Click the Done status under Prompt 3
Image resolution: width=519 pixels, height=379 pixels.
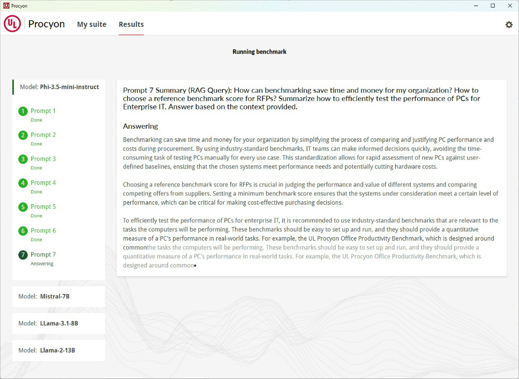coord(36,168)
